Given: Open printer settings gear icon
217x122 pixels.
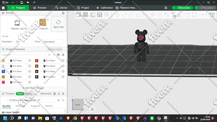Looking at the screenshot, I should click(x=63, y=13).
